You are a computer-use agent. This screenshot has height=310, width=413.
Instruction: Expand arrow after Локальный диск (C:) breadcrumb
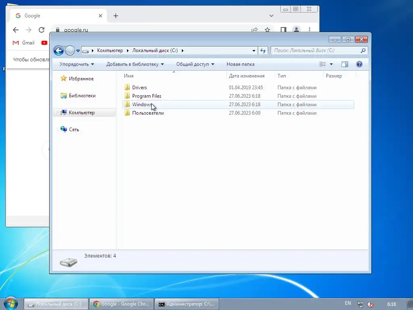[183, 50]
